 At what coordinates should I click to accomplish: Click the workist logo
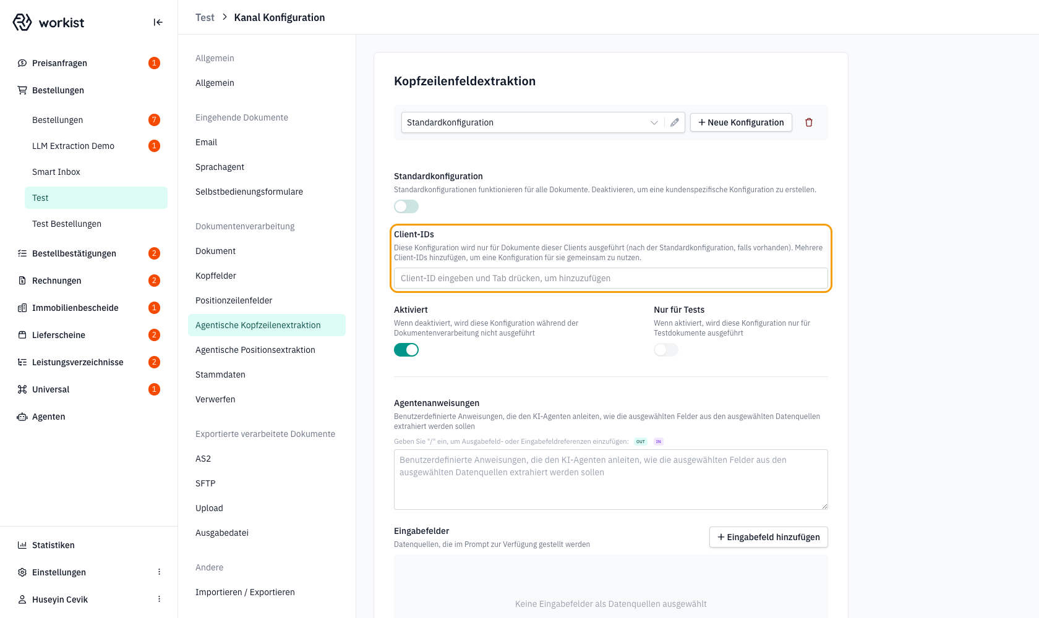pyautogui.click(x=48, y=22)
